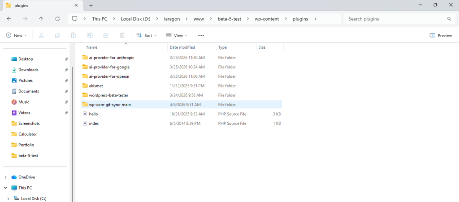Viewport: 459px width, 202px height.
Task: Click the Cut scissors icon in toolbar
Action: point(41,35)
